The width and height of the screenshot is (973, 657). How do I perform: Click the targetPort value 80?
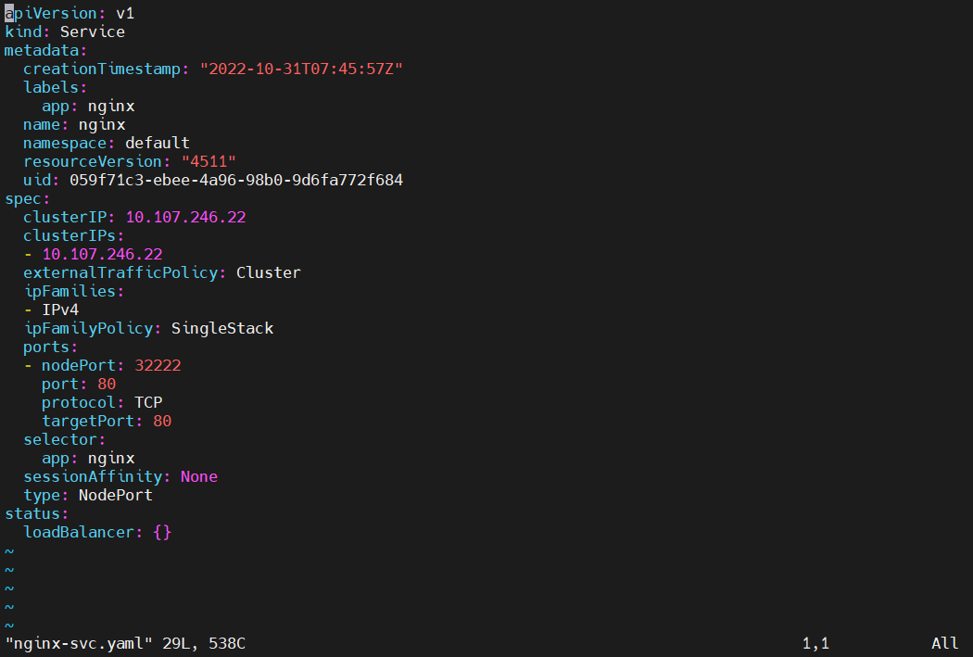[162, 422]
